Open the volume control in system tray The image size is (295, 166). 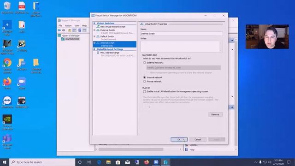[x=270, y=162]
